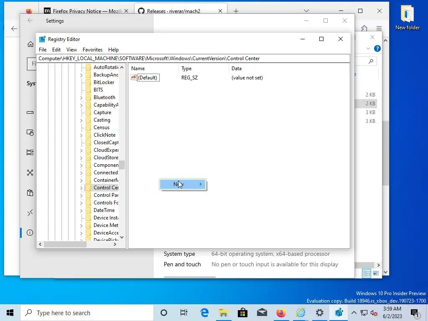
Task: Expand the BackupAnd registry key
Action: pyautogui.click(x=82, y=75)
